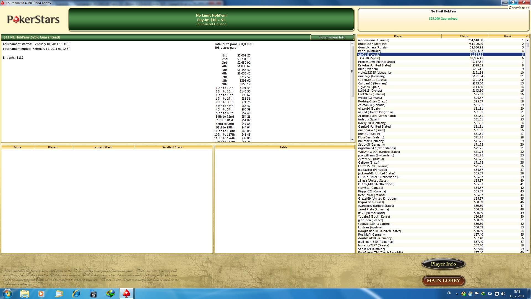Viewport: 531px width, 299px height.
Task: Click the $25,000 Guaranteed text
Action: (443, 19)
